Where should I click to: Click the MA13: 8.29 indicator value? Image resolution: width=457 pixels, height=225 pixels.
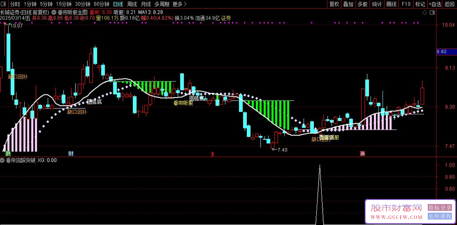coord(150,12)
